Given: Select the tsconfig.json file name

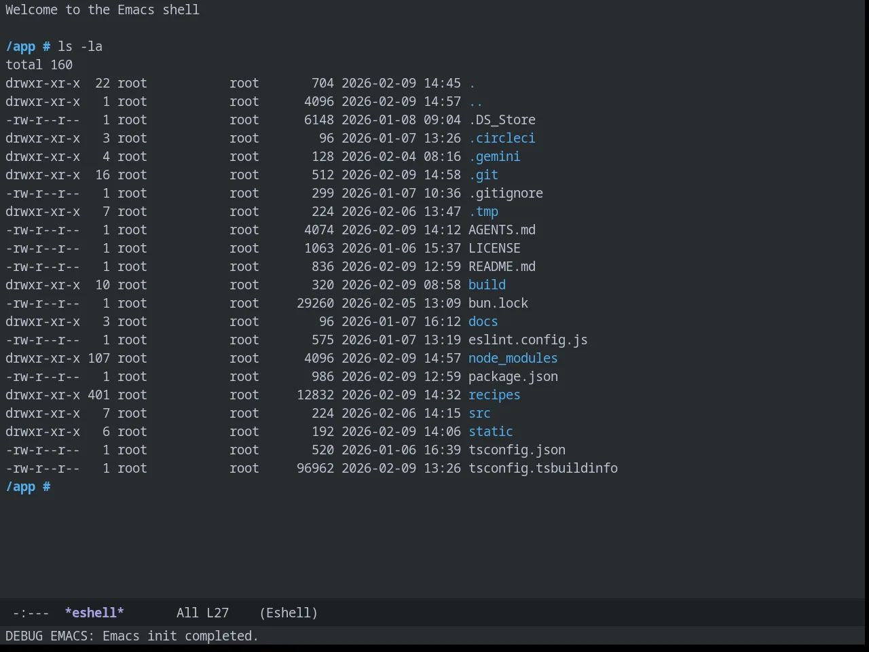Looking at the screenshot, I should tap(517, 450).
